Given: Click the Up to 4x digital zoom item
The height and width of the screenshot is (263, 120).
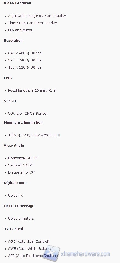Looking at the screenshot, I should click(x=15, y=196).
